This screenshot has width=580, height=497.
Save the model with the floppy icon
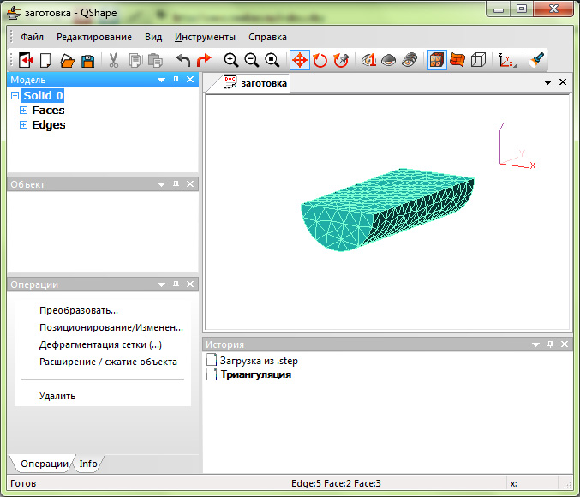click(88, 60)
